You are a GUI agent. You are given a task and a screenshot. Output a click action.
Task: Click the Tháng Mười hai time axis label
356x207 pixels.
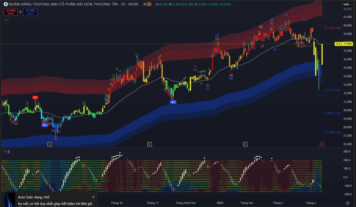click(x=186, y=203)
